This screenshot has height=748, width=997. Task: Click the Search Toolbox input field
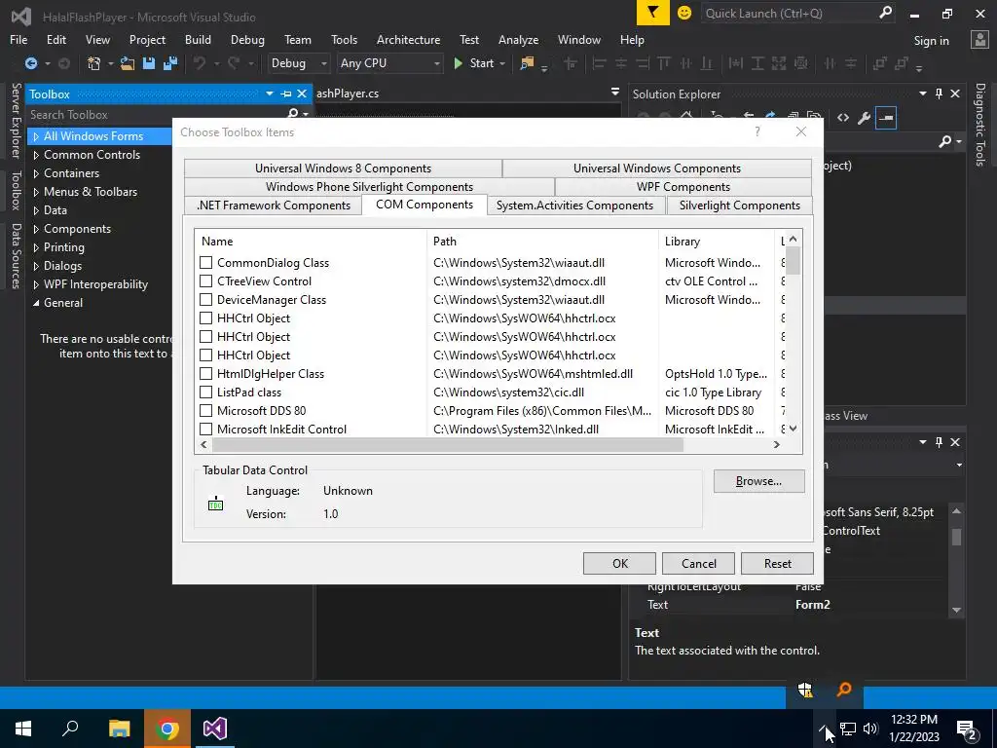tap(157, 115)
